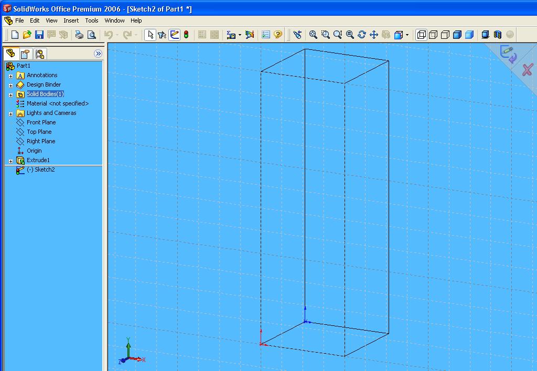537x371 pixels.
Task: Select the Rotate View tool
Action: pyautogui.click(x=362, y=35)
